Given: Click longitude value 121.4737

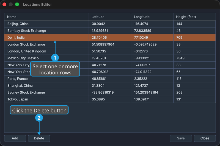Looking at the screenshot, I should tap(141, 86).
